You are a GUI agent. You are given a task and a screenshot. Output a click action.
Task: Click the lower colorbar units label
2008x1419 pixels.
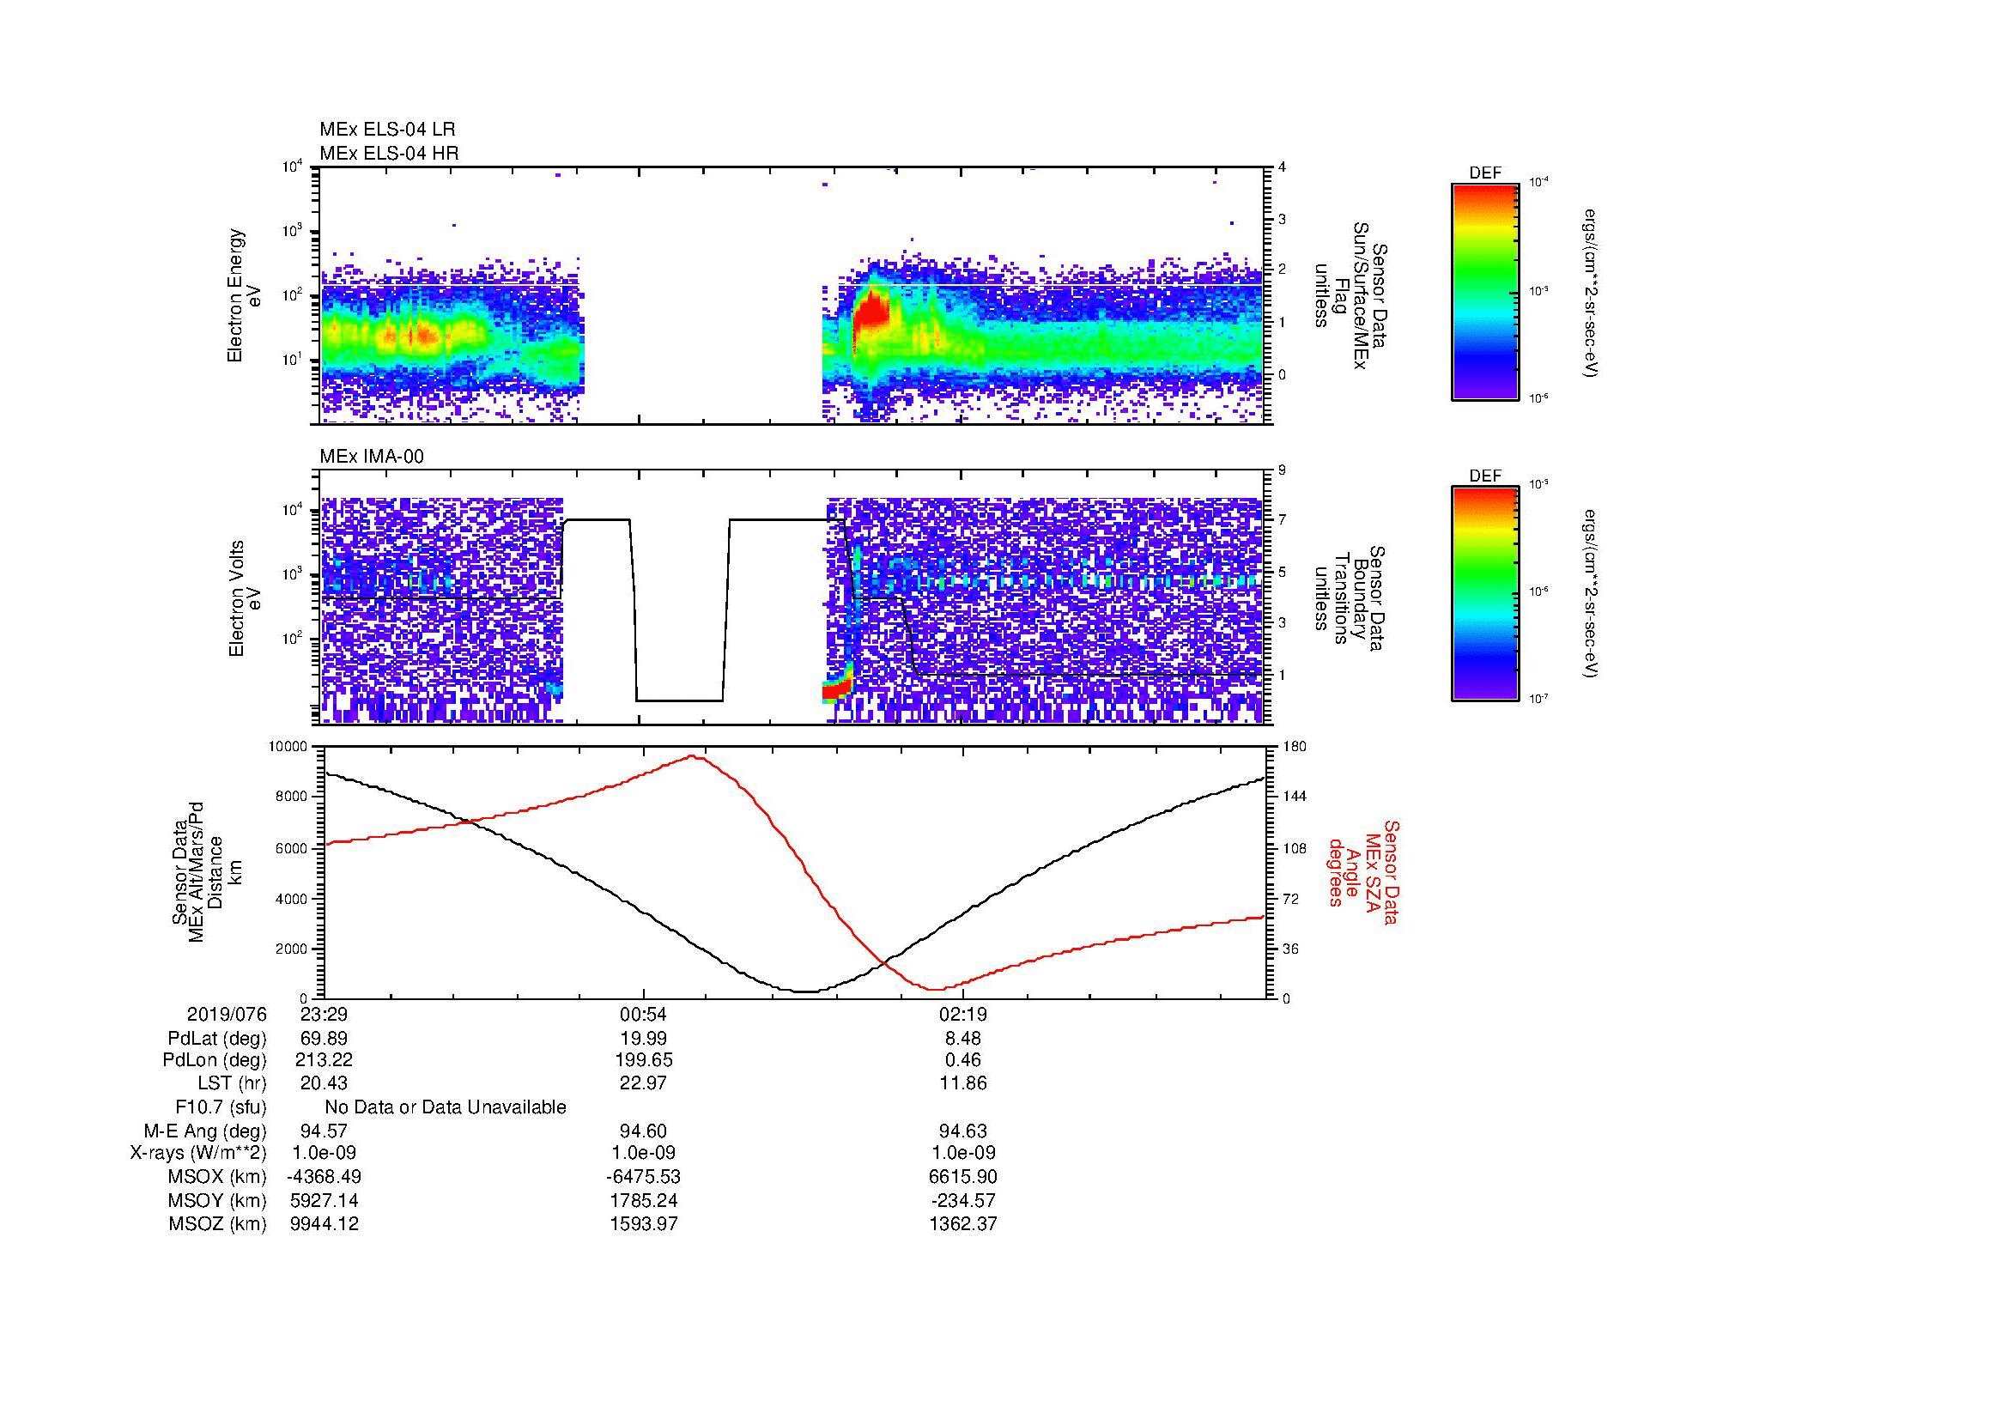(1590, 594)
